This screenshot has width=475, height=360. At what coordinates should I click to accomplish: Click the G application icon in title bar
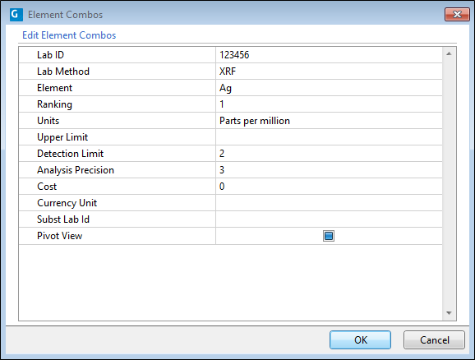[x=16, y=15]
